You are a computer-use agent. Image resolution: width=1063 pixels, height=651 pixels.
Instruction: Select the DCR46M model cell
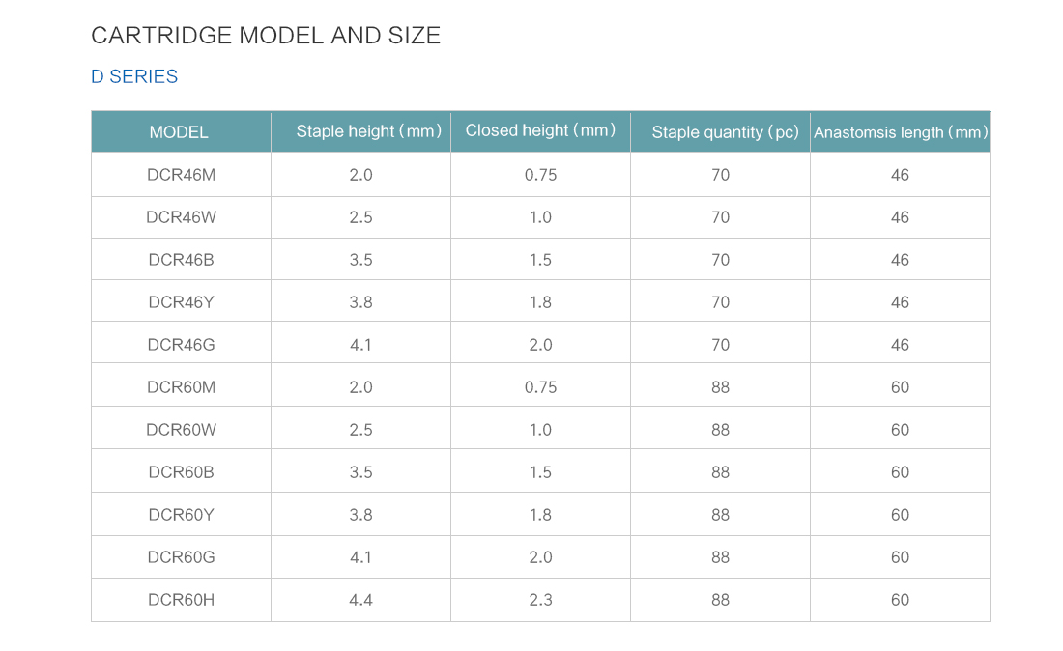[x=181, y=175]
